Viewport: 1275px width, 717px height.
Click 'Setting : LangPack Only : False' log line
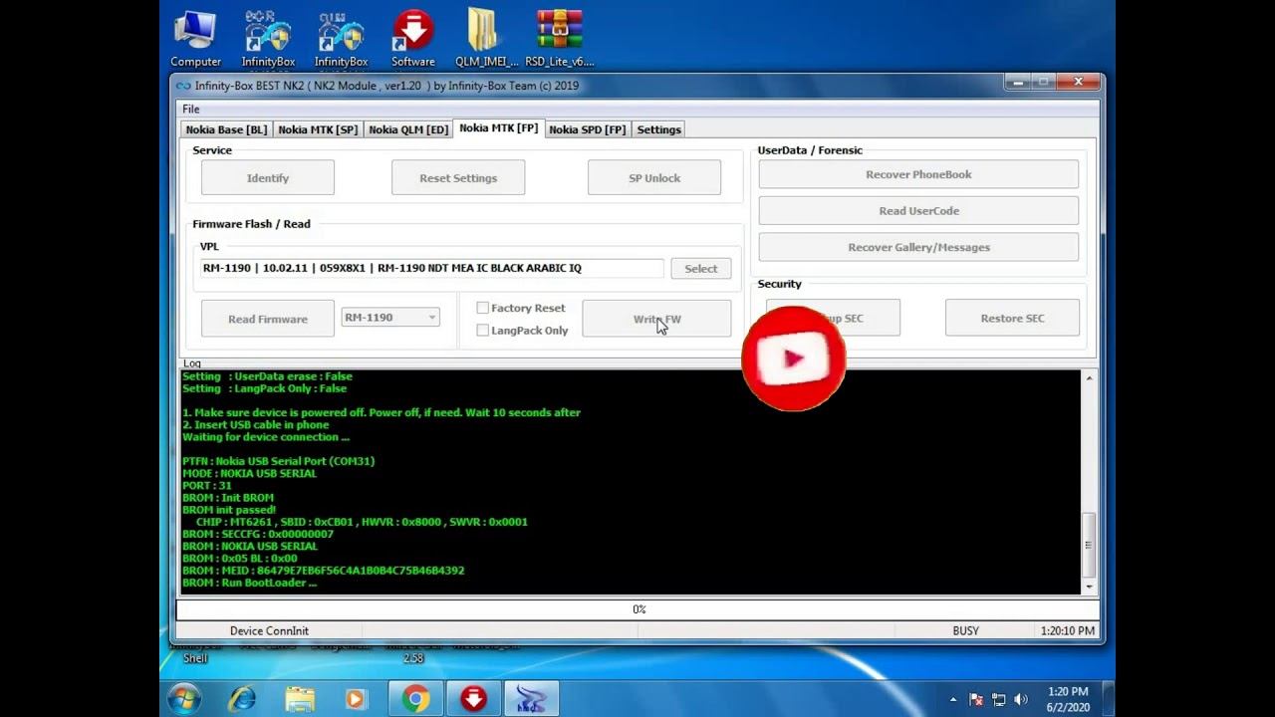coord(264,388)
